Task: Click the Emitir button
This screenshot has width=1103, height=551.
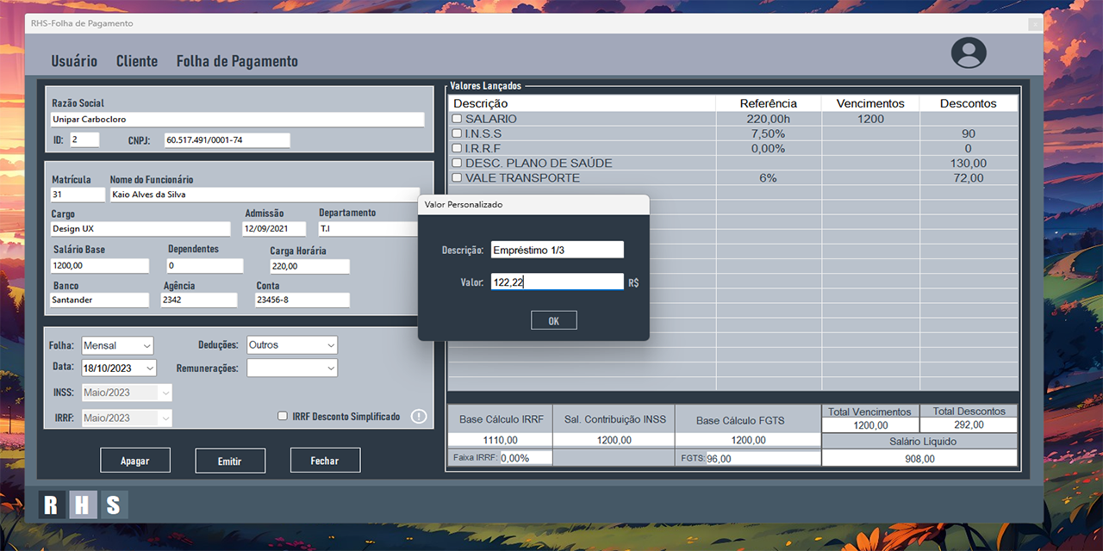Action: (x=230, y=461)
